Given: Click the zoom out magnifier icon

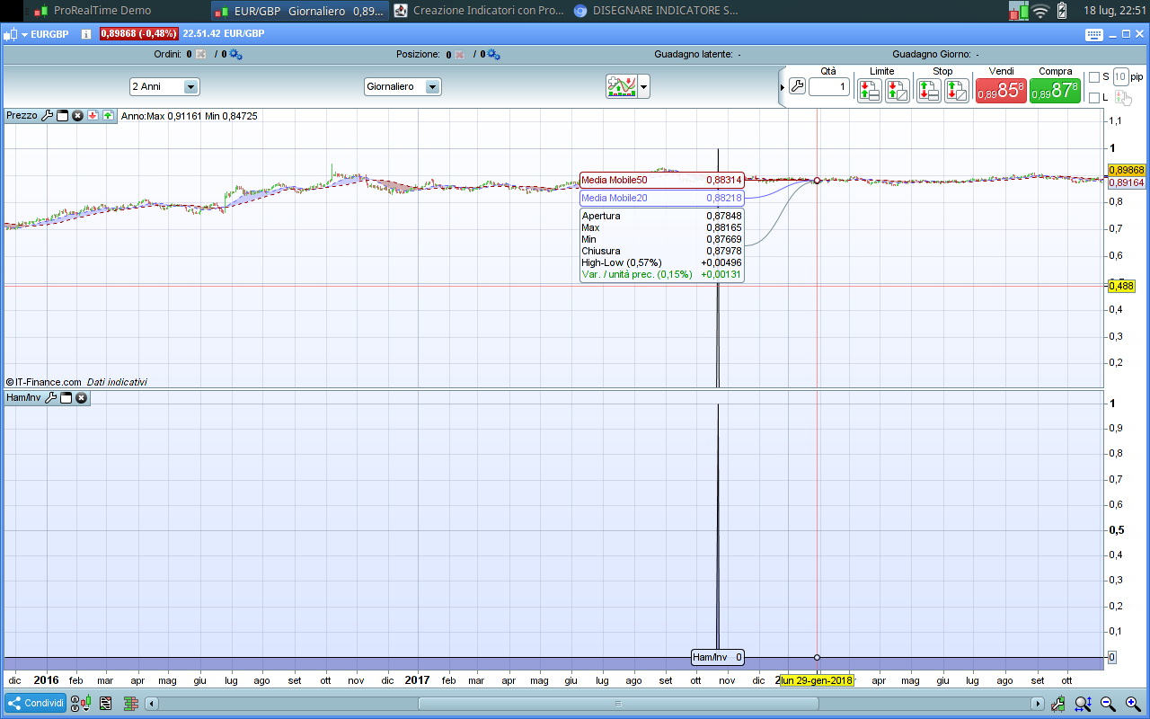Looking at the screenshot, I should (1108, 704).
